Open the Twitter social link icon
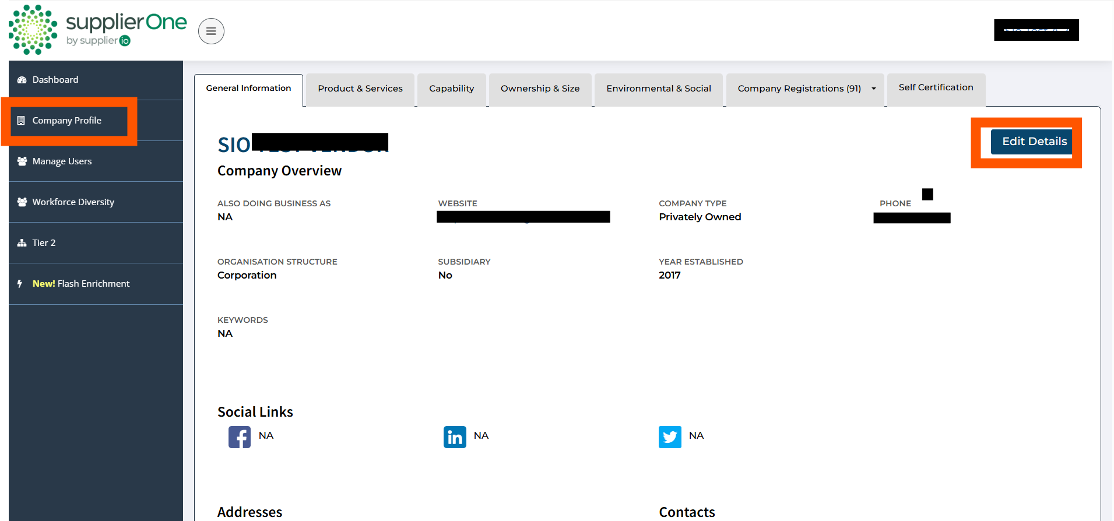 [670, 437]
